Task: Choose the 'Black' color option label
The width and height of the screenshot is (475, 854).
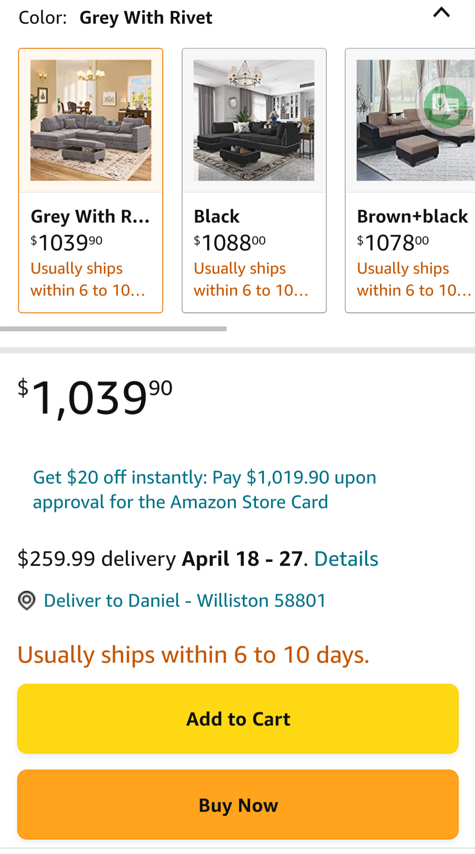Action: [x=217, y=217]
